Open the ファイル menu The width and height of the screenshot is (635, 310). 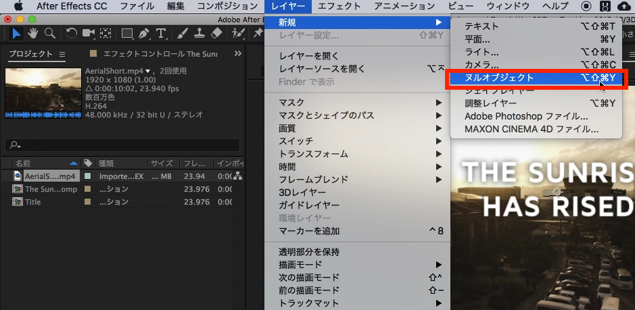(137, 6)
